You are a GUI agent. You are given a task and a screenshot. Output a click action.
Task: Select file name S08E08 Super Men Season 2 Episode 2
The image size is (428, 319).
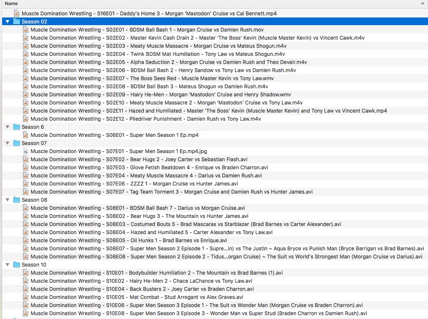point(226,256)
